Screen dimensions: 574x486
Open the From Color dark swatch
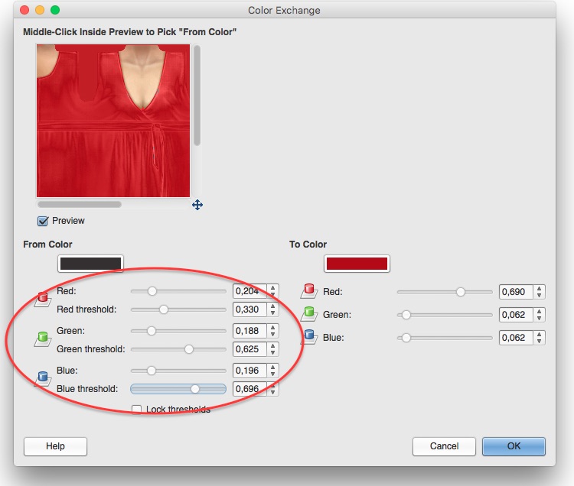[x=90, y=264]
